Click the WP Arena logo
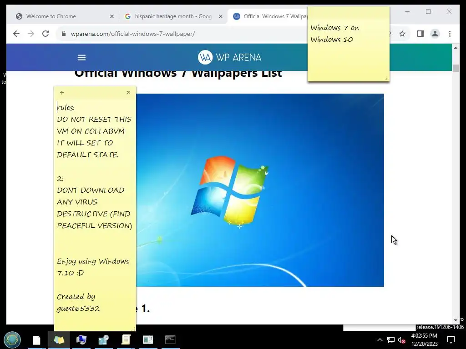Image resolution: width=466 pixels, height=349 pixels. [229, 57]
